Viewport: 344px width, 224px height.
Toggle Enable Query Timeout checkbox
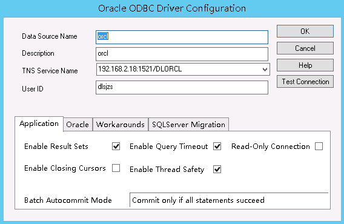(x=217, y=146)
